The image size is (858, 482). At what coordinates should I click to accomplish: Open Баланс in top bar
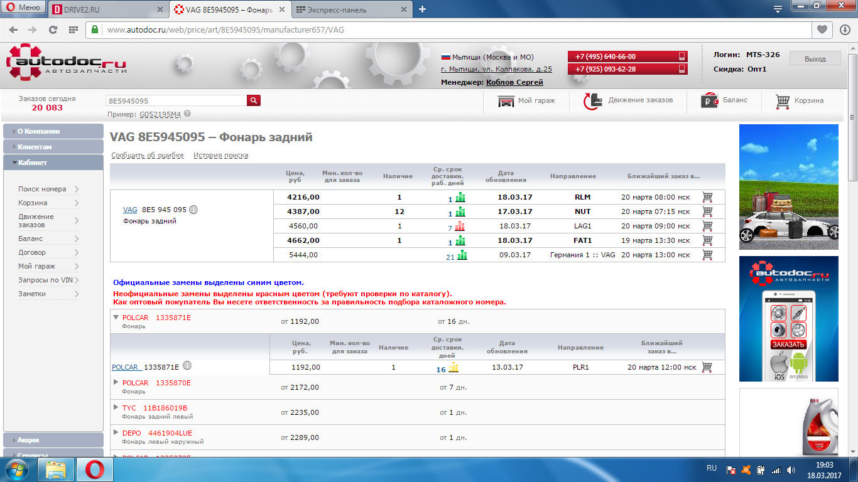[x=724, y=100]
